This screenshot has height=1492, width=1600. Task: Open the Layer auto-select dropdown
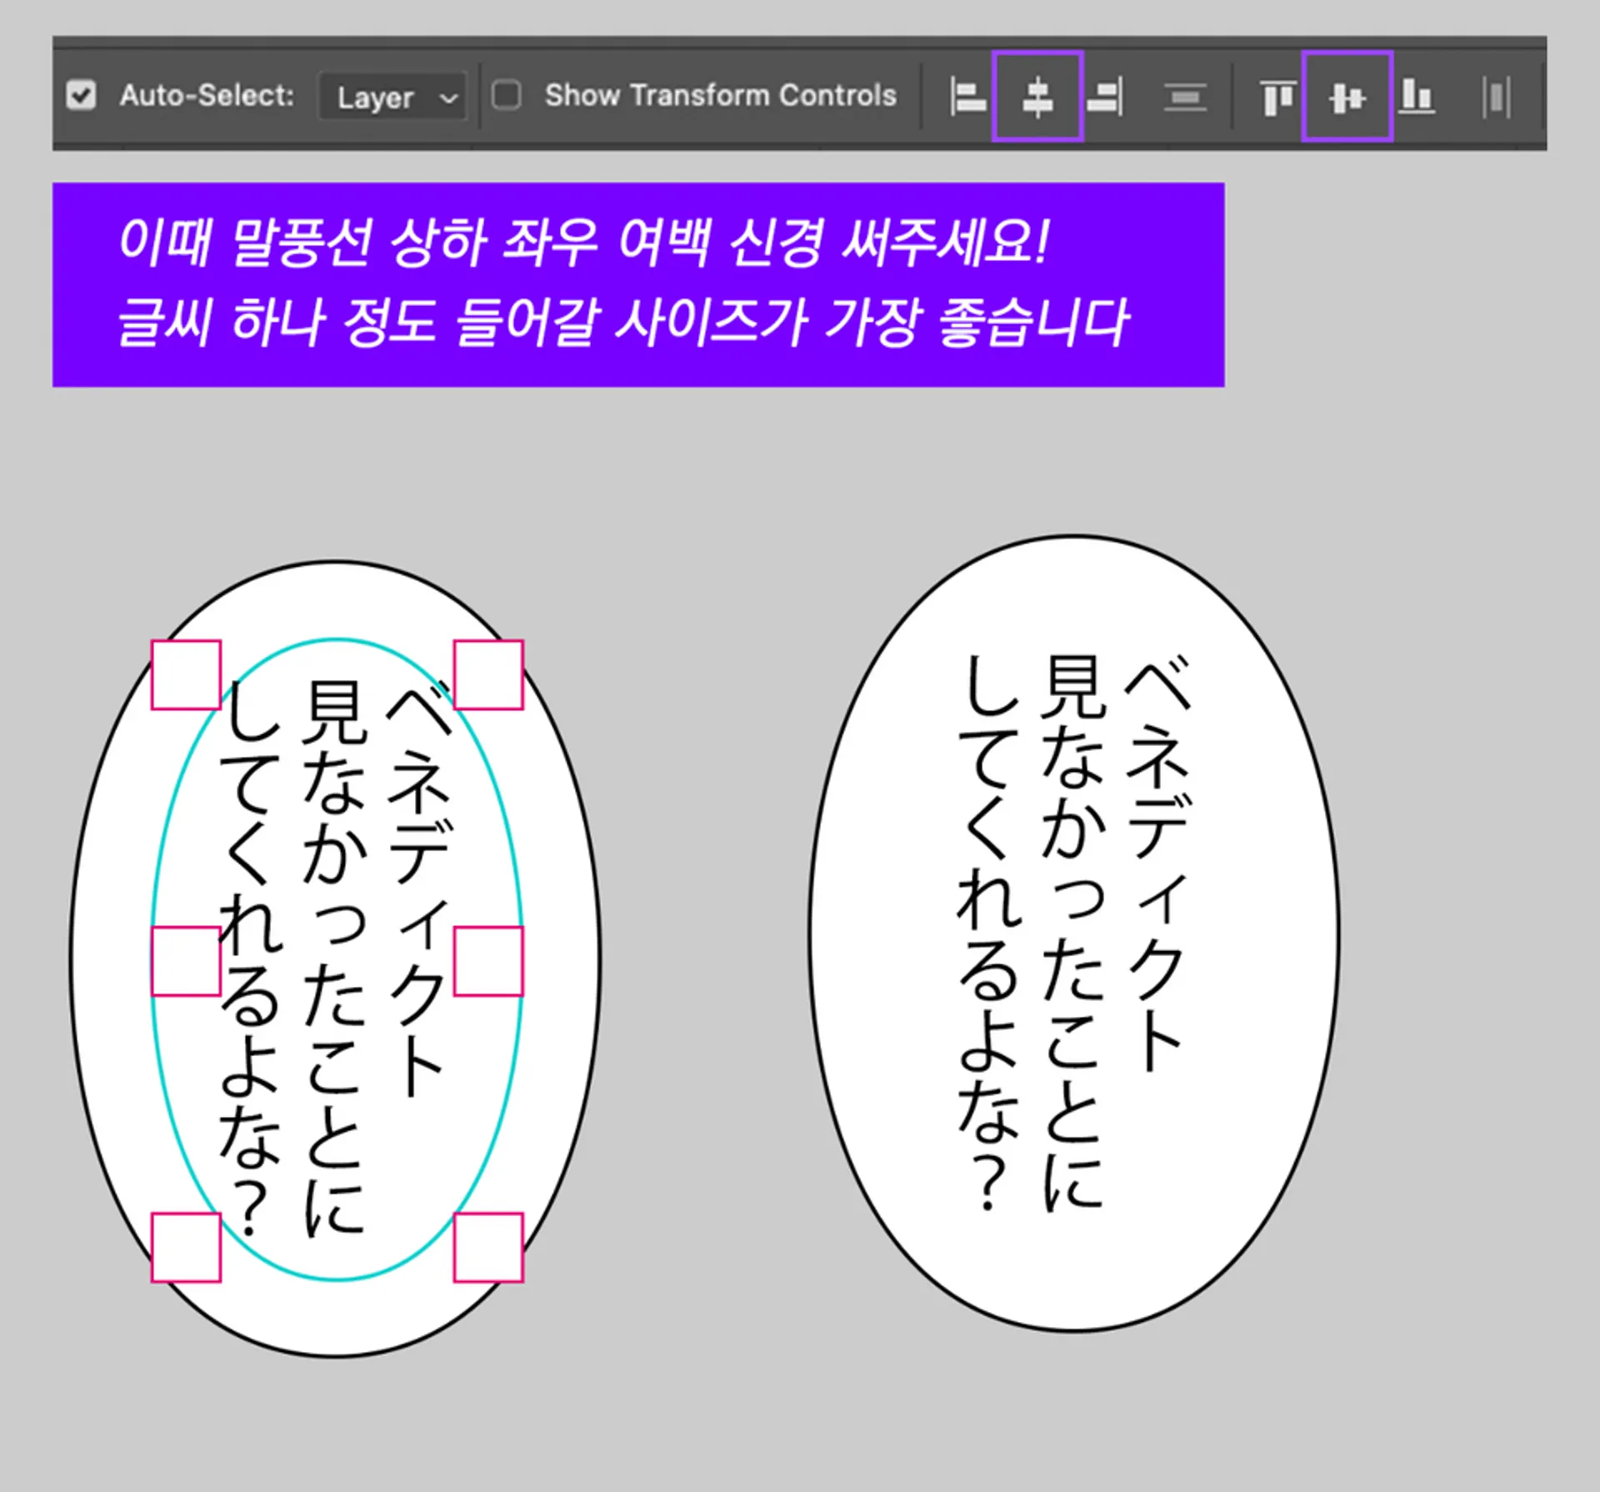point(392,98)
